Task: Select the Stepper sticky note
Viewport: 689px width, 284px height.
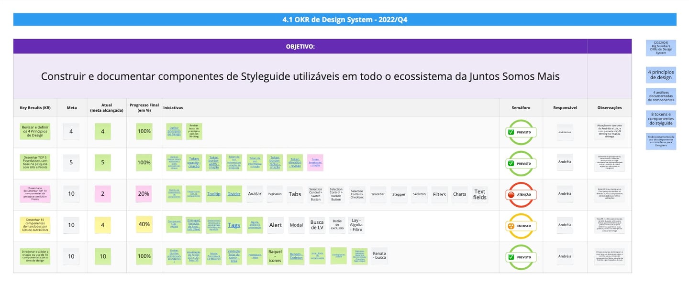Action: click(x=399, y=194)
